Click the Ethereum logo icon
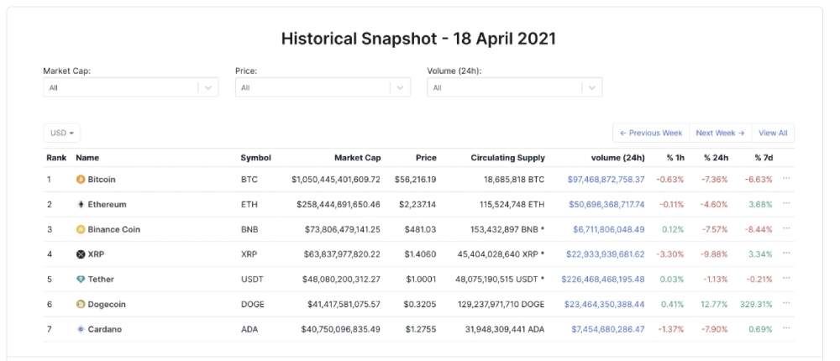 click(x=81, y=205)
